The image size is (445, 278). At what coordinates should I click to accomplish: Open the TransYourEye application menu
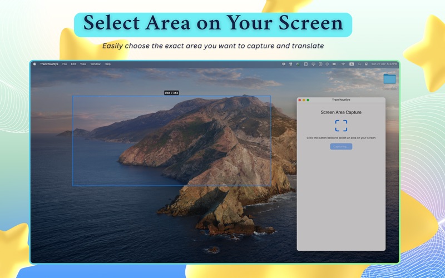(49, 64)
